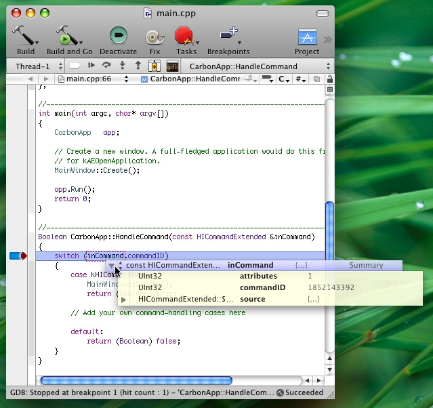
Task: Click the go back navigation arrow
Action: [30, 79]
